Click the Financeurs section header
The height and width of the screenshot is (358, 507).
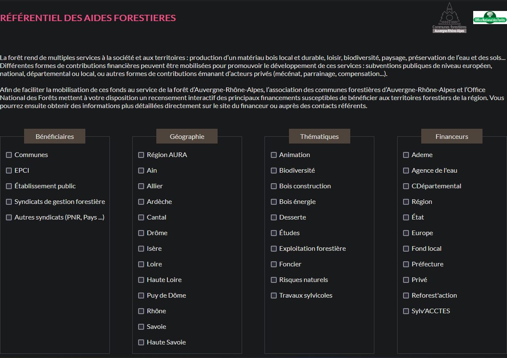(452, 136)
